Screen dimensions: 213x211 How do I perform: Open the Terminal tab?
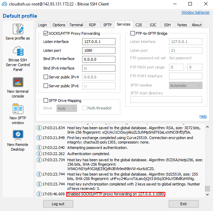pos(76,25)
